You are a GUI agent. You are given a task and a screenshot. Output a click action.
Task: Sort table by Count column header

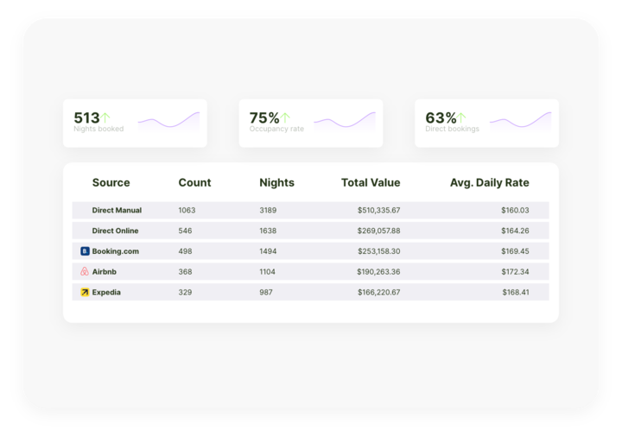pyautogui.click(x=194, y=183)
